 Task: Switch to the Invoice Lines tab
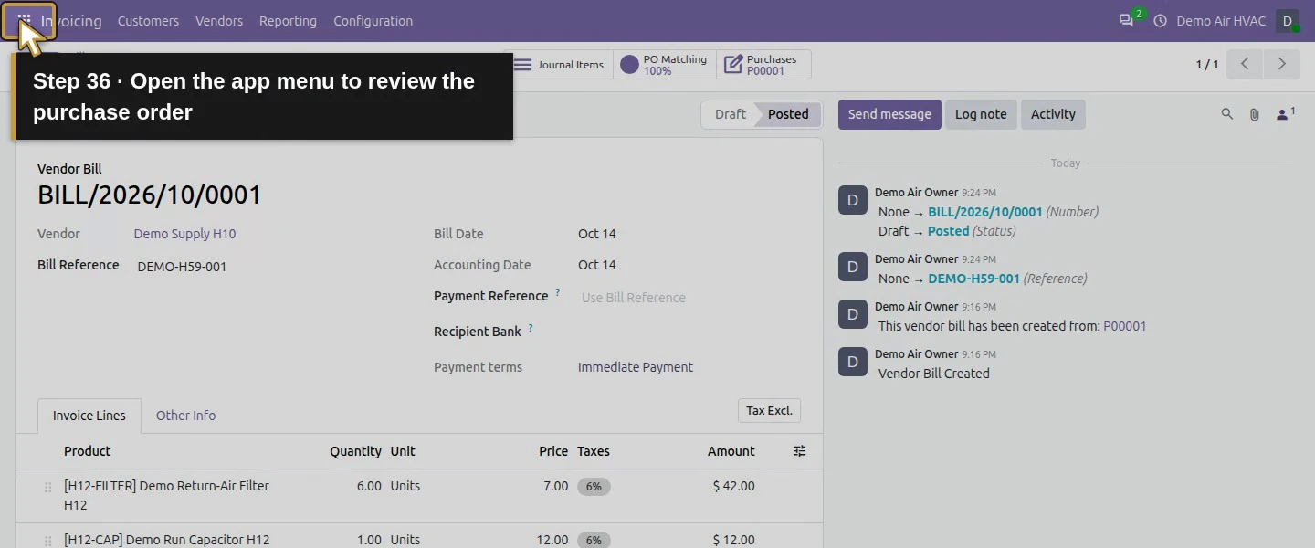click(89, 416)
